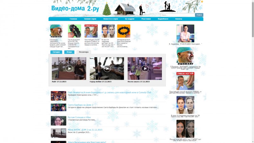Open the Свежие серии menu item
This screenshot has height=143, width=254.
[90, 19]
